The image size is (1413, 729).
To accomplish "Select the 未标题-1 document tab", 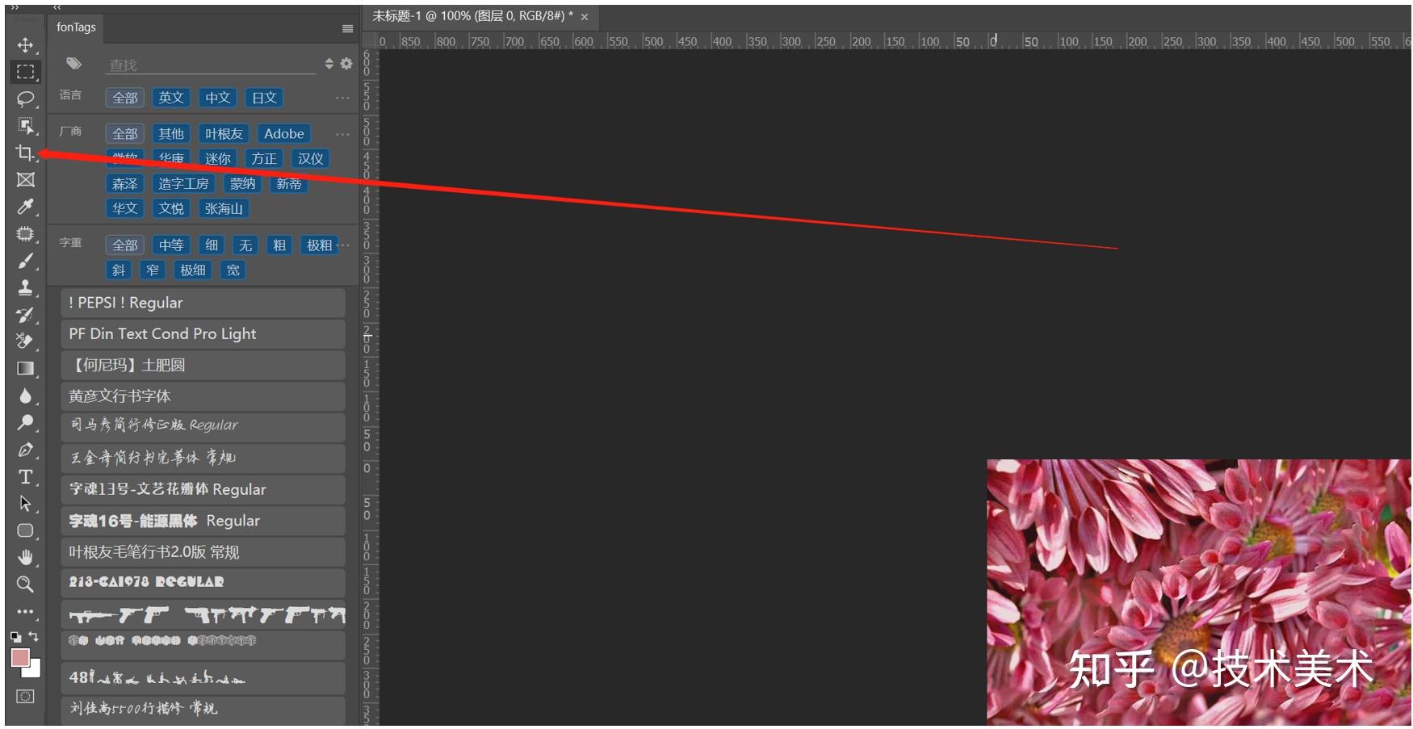I will coord(472,16).
